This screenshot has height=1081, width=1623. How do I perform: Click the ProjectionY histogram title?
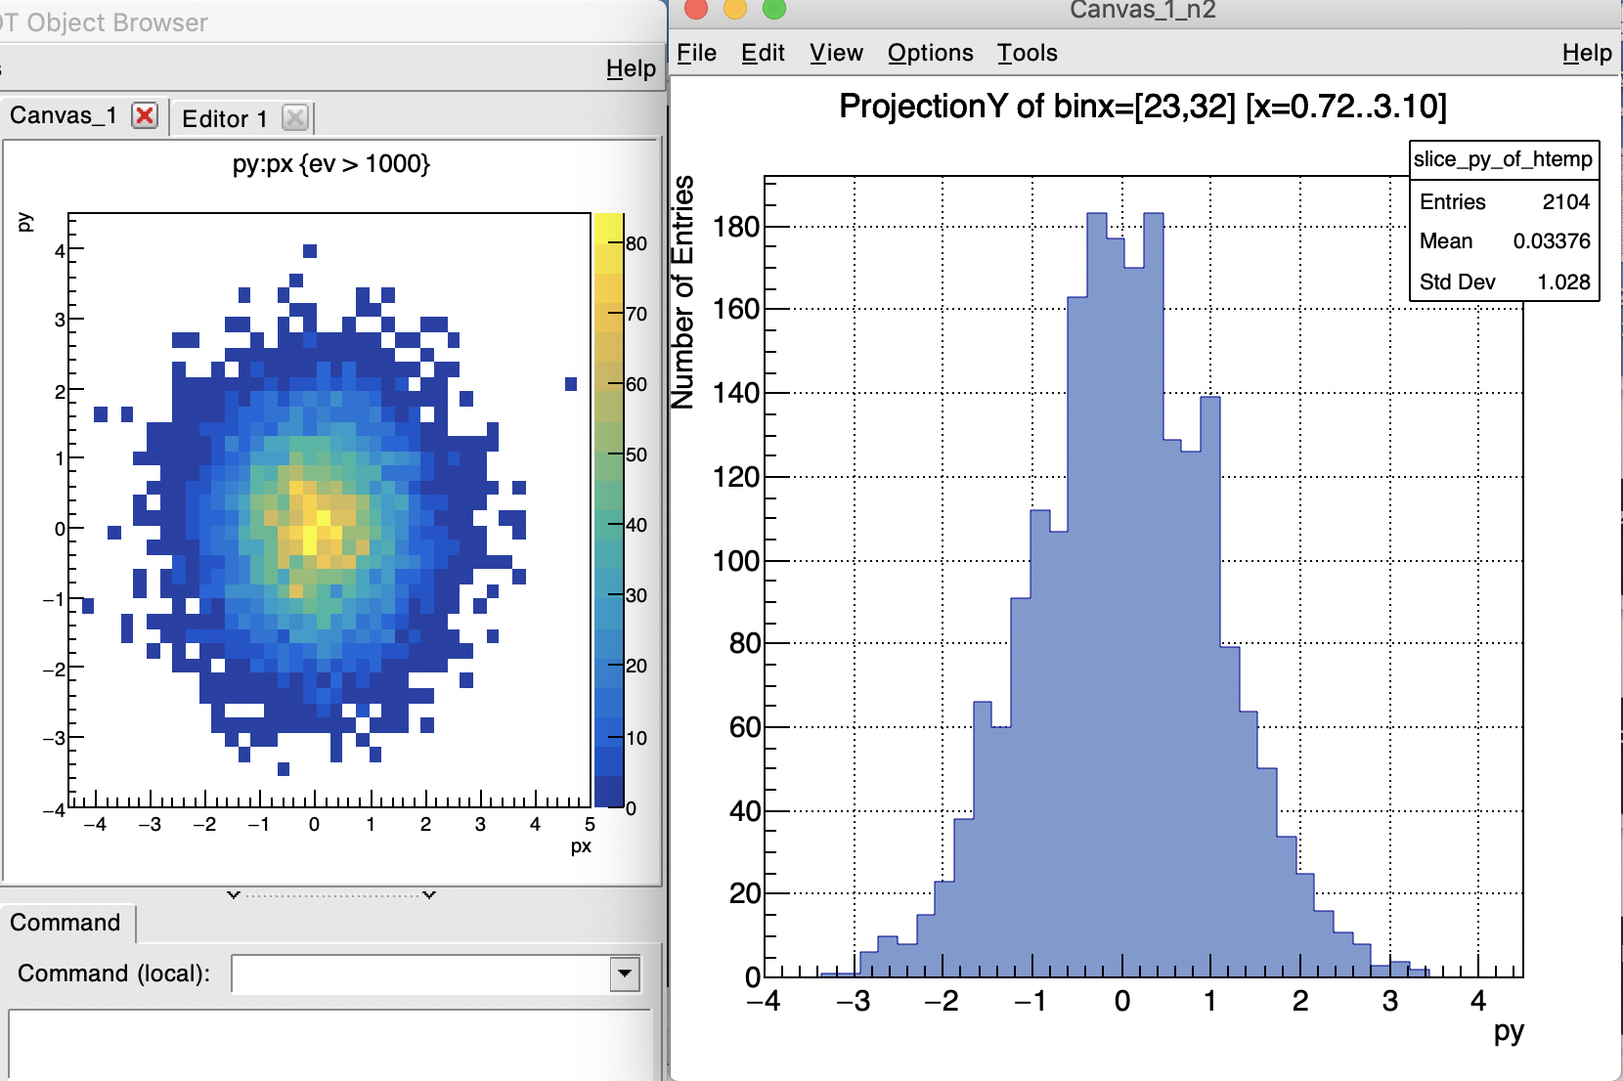coord(1142,106)
